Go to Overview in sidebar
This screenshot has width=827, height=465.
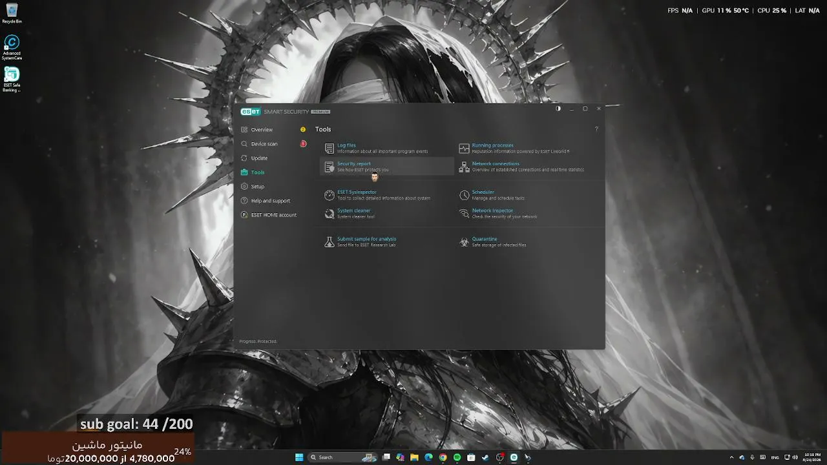(x=262, y=130)
